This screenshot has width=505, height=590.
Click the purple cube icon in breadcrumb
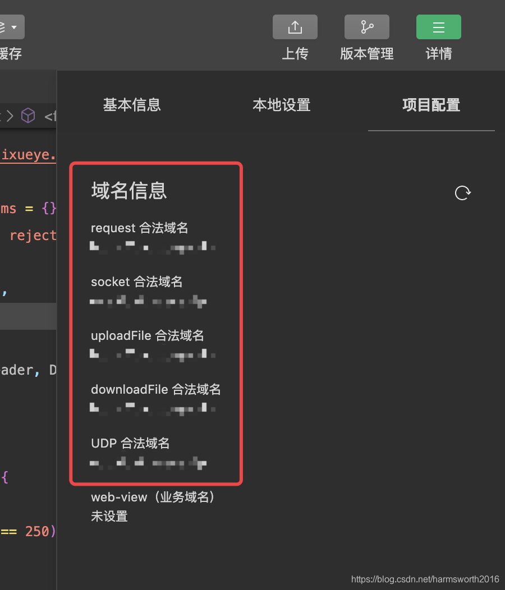tap(28, 116)
